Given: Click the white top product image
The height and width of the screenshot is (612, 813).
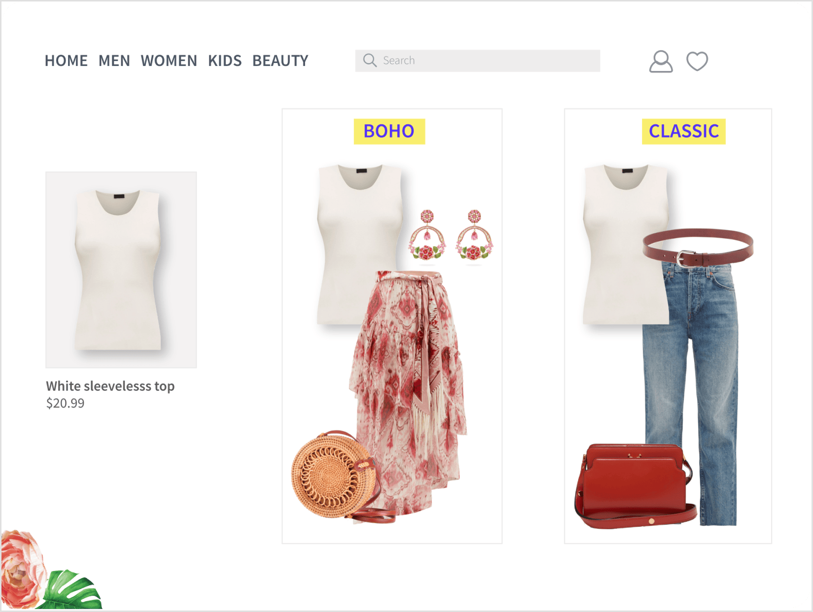Looking at the screenshot, I should (x=121, y=270).
